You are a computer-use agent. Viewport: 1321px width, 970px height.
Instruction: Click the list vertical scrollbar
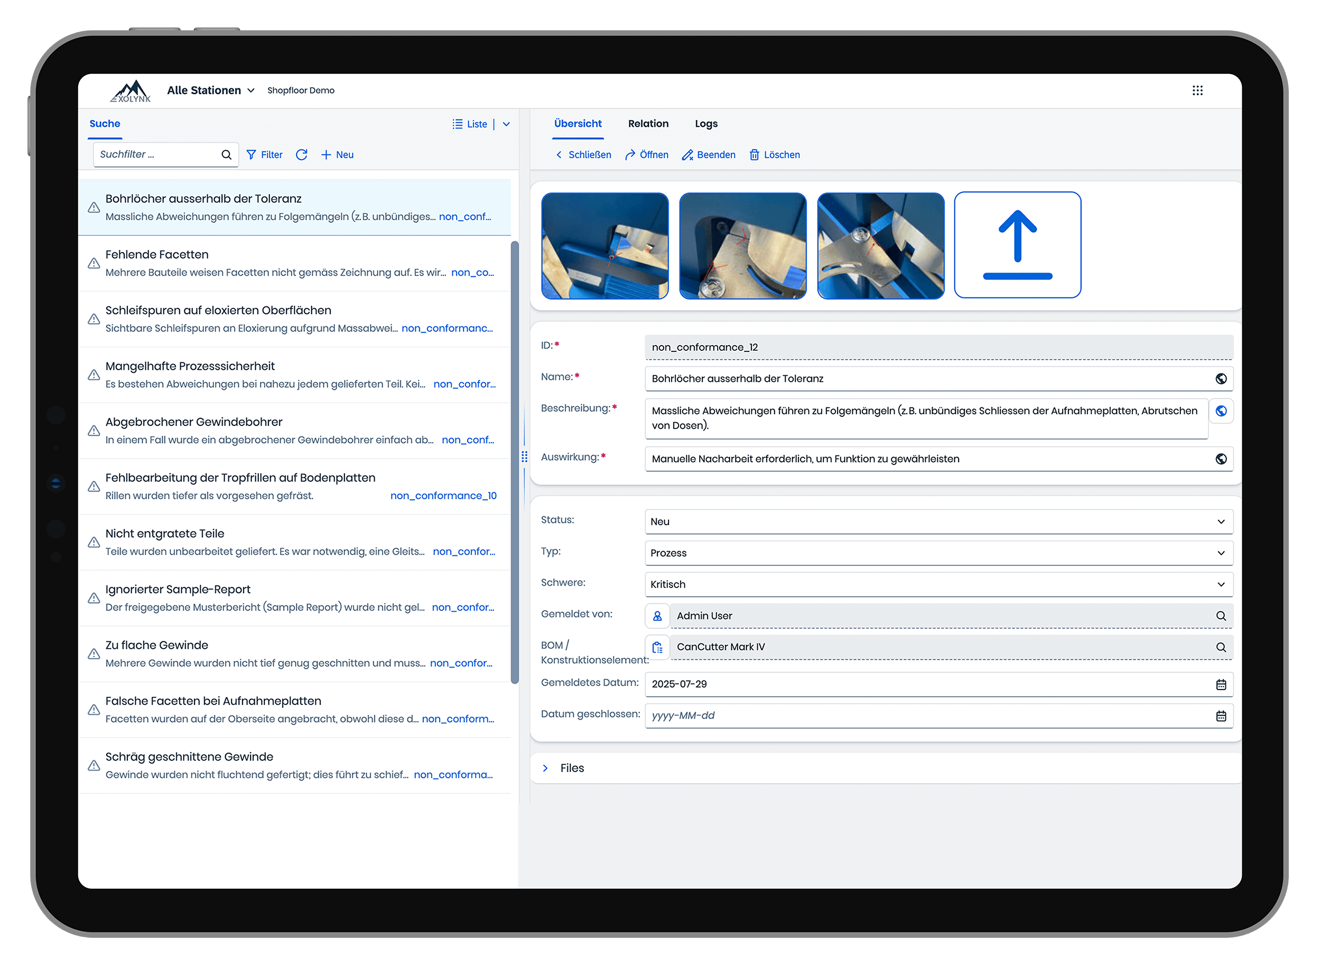515,463
